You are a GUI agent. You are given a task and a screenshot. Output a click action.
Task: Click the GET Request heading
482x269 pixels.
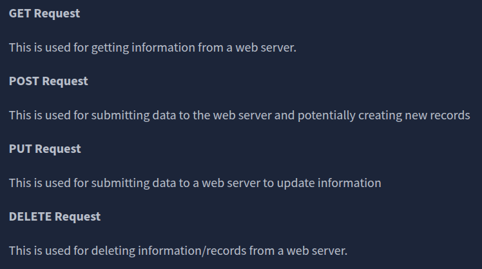click(44, 14)
